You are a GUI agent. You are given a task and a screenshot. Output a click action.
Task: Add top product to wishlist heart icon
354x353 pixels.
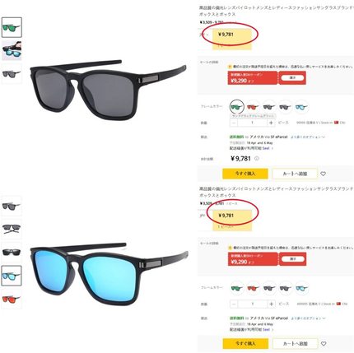coord(323,174)
